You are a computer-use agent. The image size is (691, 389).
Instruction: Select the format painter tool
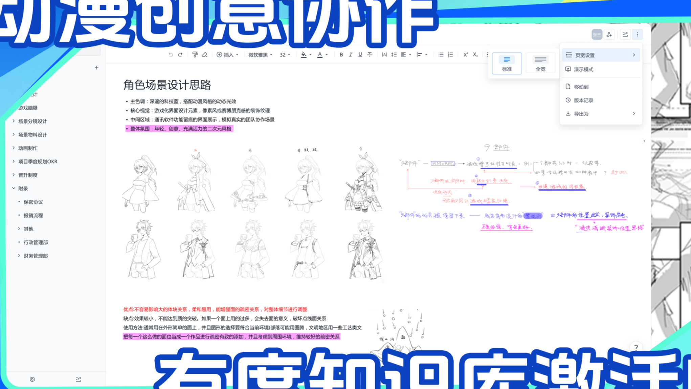(196, 55)
